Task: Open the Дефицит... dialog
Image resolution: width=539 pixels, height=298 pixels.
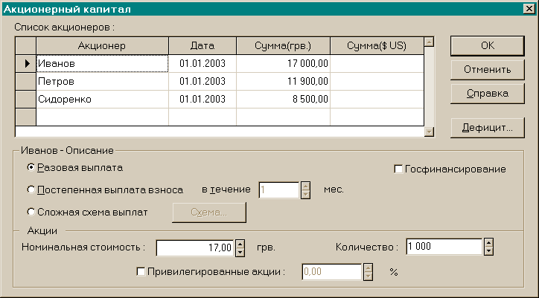Action: pyautogui.click(x=488, y=128)
